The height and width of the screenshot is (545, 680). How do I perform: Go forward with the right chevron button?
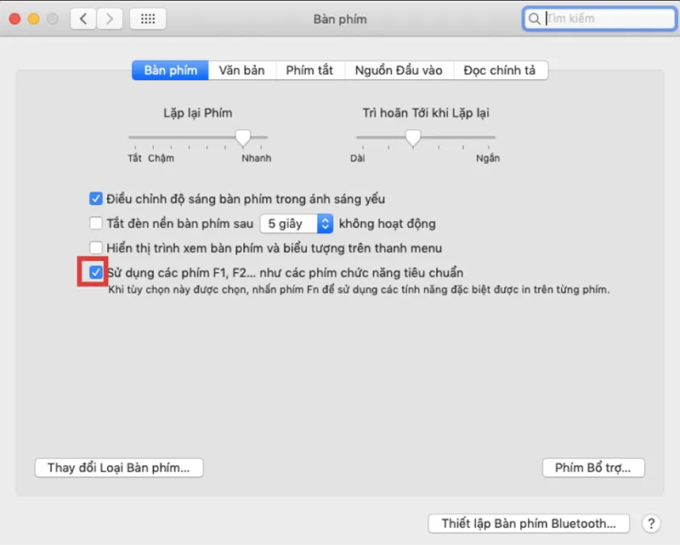point(110,19)
